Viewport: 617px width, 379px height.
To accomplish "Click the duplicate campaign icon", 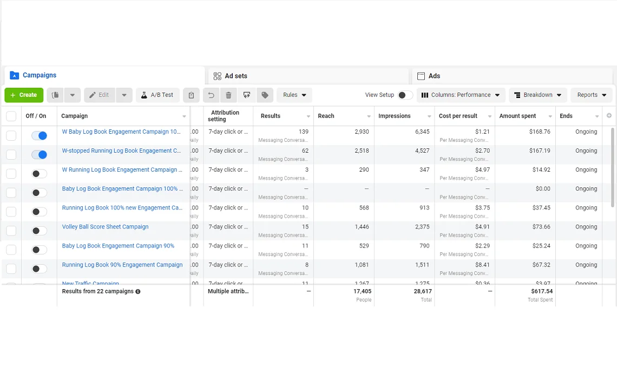I will 55,95.
